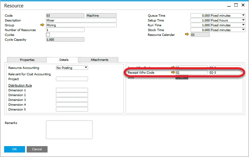249x157 pixels.
Task: Click the Dimension 5 field
Action: click(x=72, y=109)
